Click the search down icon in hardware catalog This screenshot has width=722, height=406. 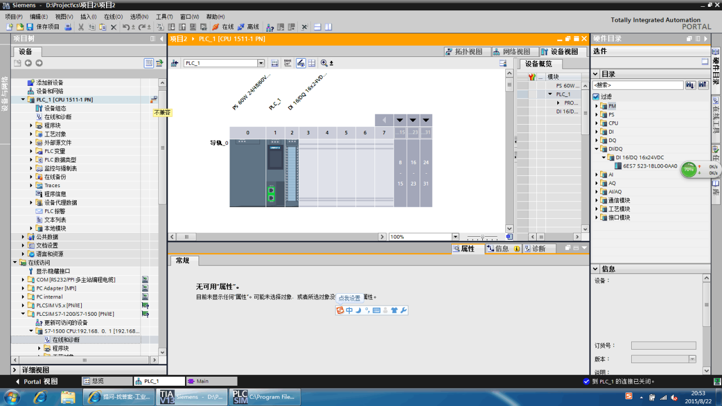coord(690,85)
